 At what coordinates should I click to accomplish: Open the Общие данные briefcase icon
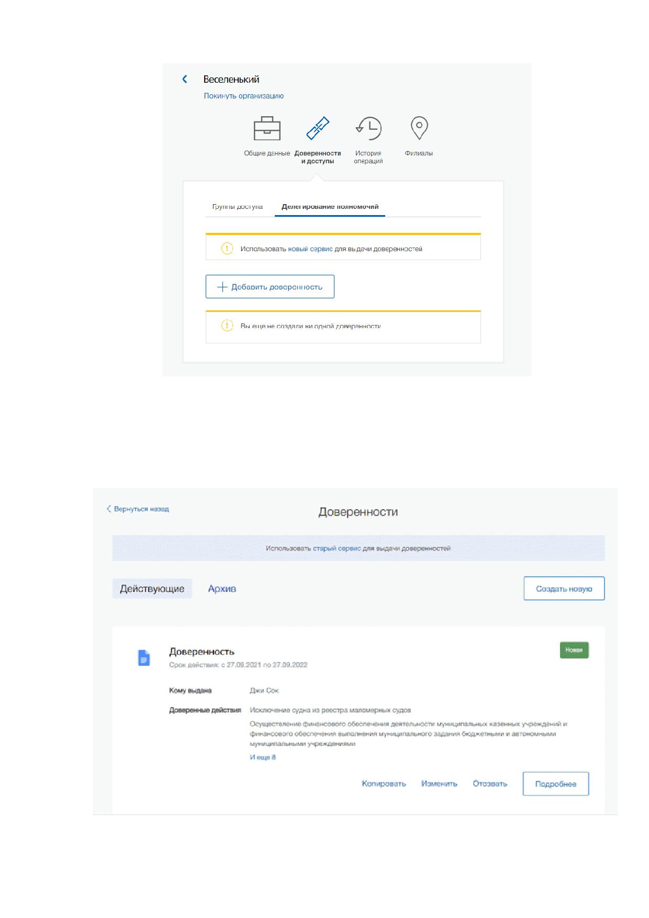tap(267, 128)
